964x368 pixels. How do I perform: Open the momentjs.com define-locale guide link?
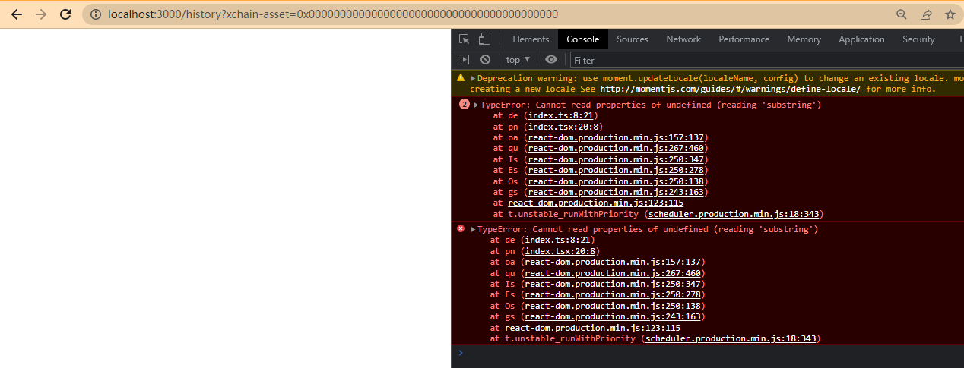(730, 89)
